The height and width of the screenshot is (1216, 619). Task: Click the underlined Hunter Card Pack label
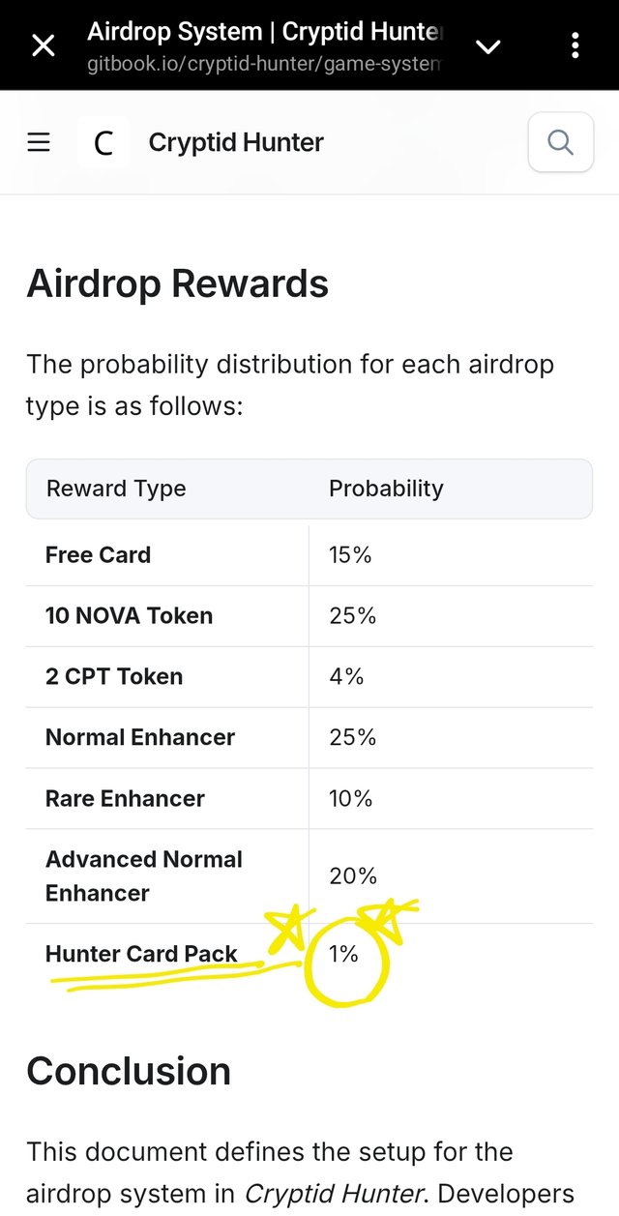click(x=141, y=955)
